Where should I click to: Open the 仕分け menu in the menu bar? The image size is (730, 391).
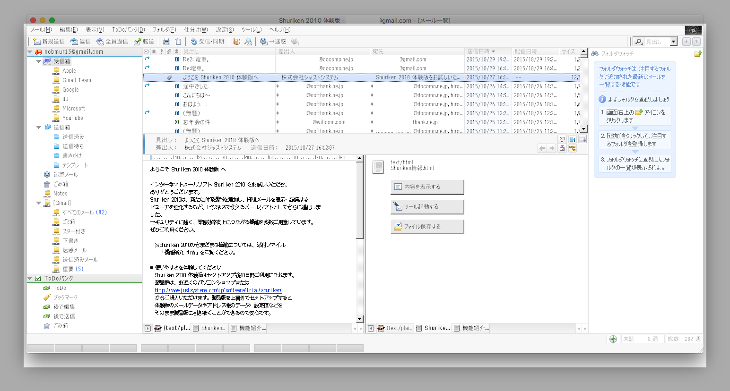click(195, 29)
